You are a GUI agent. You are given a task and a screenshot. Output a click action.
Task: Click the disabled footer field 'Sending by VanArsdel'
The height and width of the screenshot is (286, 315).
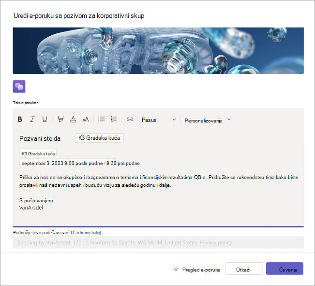tap(158, 242)
